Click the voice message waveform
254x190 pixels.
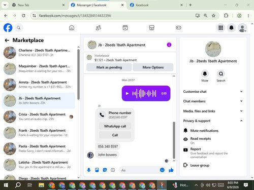(144, 93)
